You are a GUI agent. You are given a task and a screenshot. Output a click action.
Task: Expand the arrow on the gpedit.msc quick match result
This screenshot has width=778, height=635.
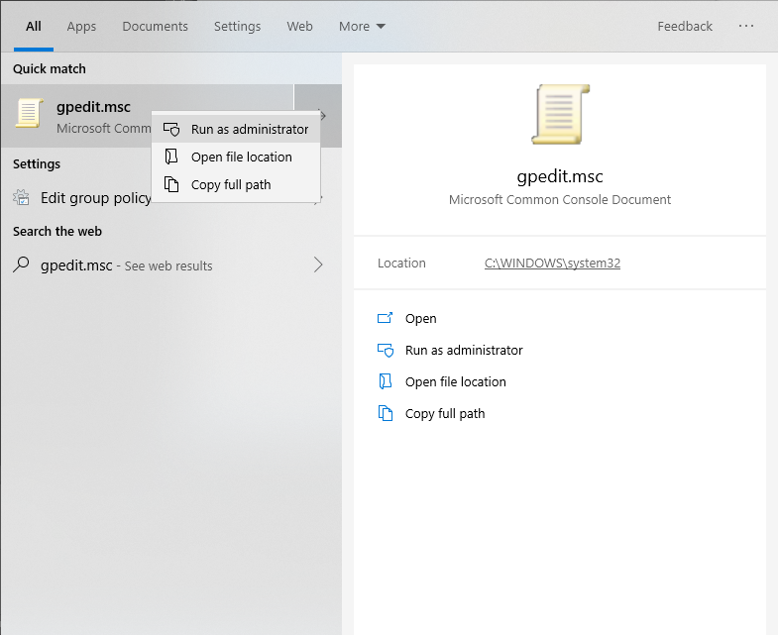click(x=321, y=116)
